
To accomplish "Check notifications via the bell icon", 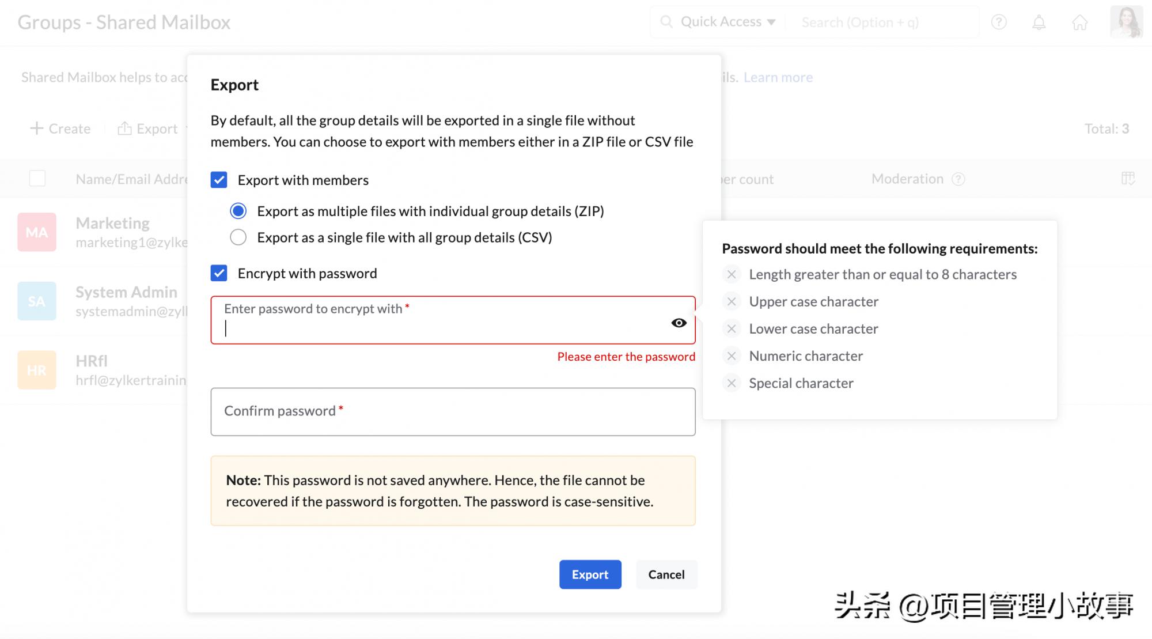I will pyautogui.click(x=1040, y=22).
